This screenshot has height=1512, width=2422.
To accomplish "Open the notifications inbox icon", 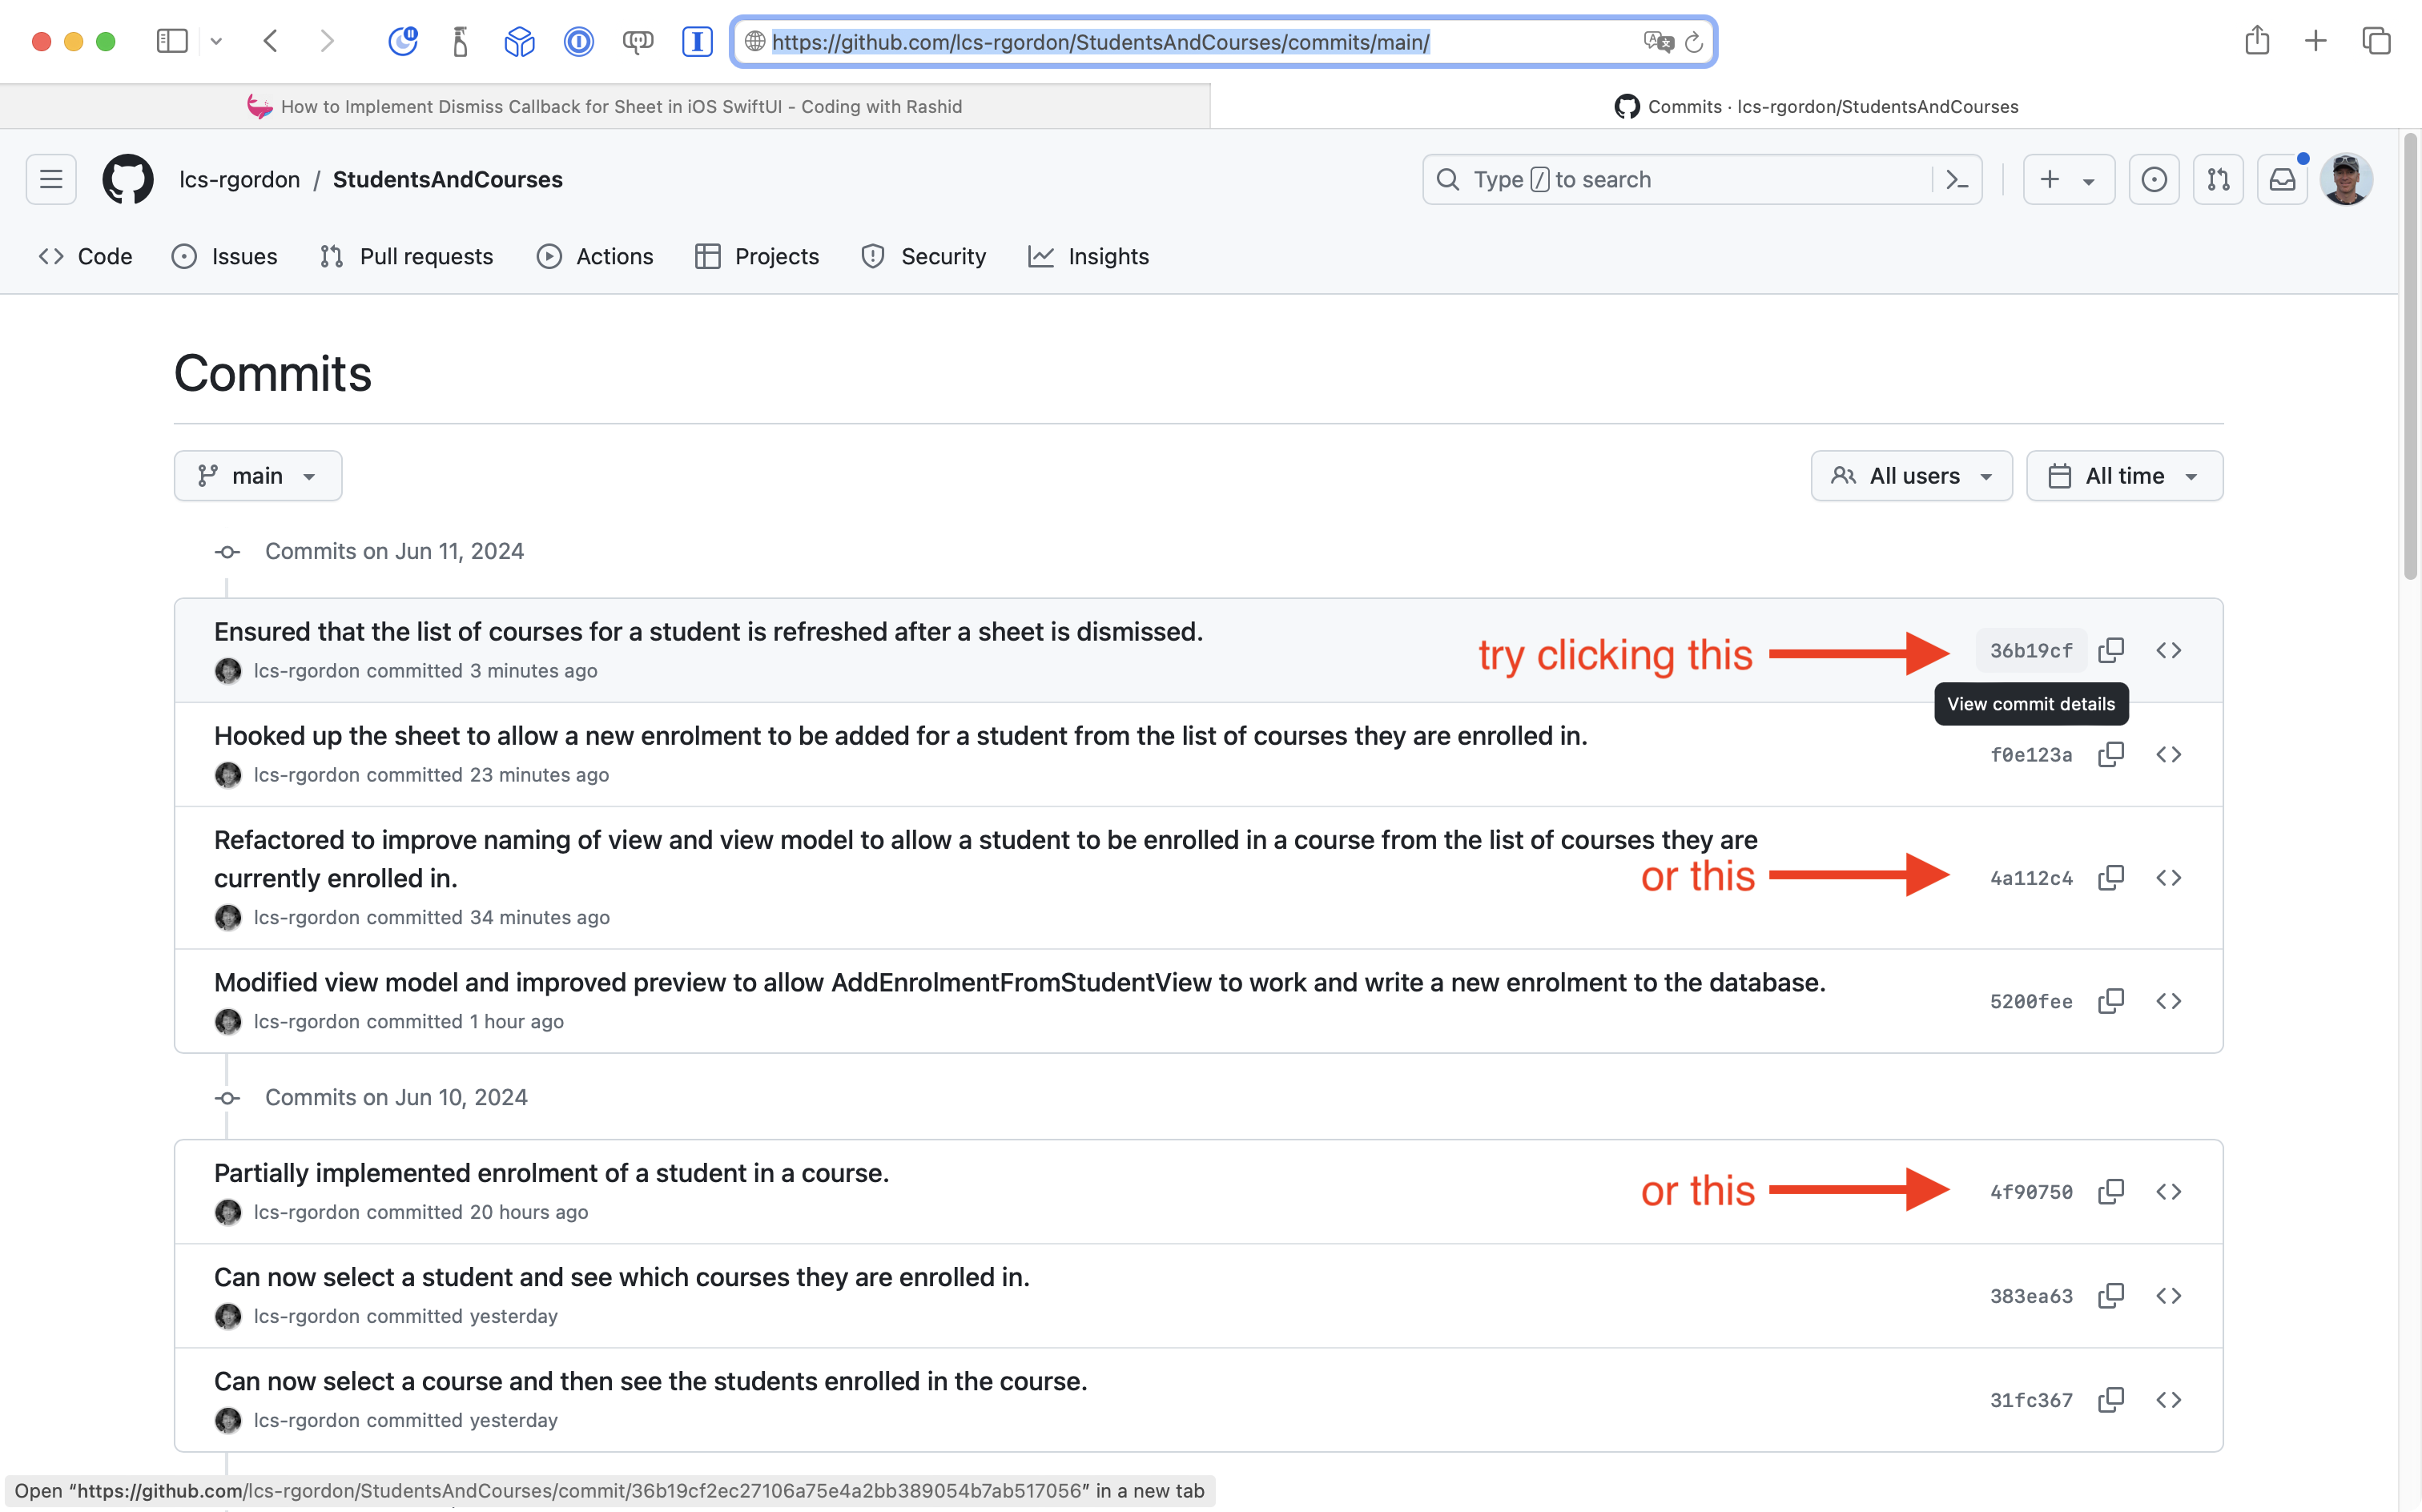I will (2282, 179).
